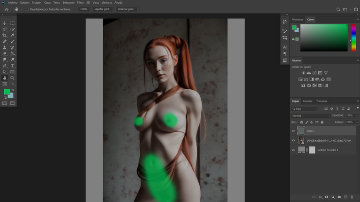
Task: Select the Brush tool
Action: (x=12, y=42)
